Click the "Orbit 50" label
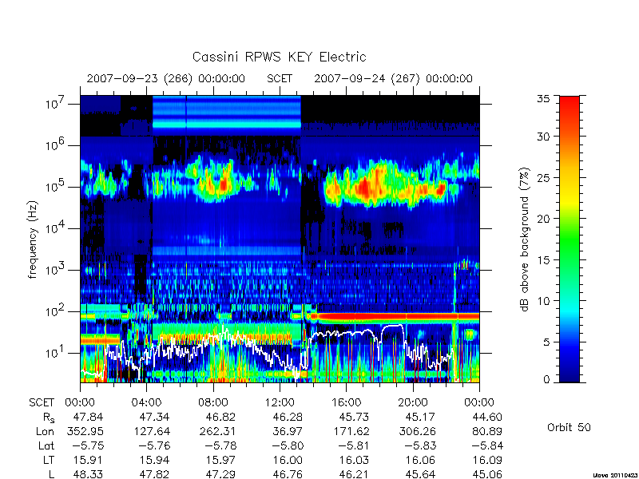The width and height of the screenshot is (639, 479). tap(569, 428)
